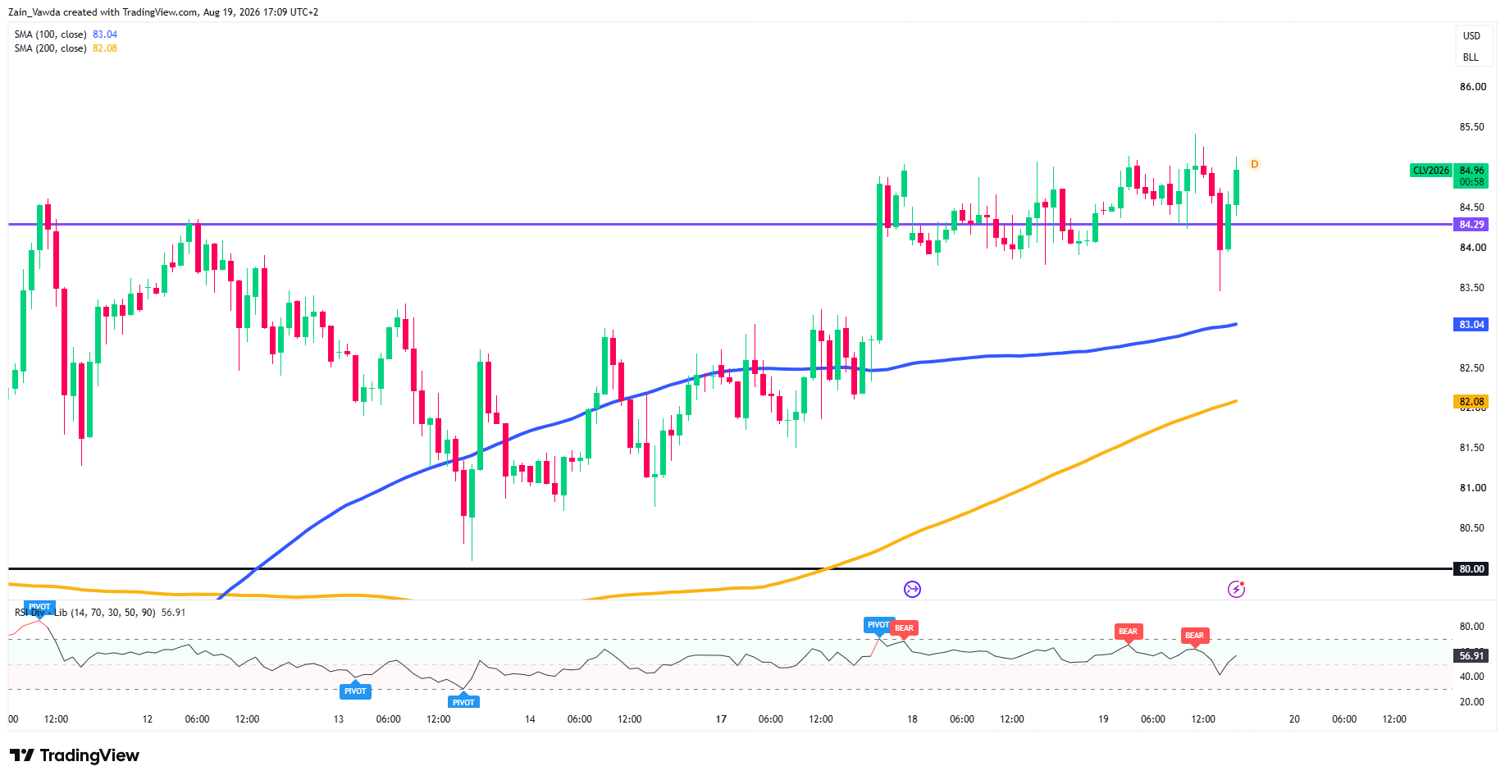Click the Zain_Vawda created with TradingView.com header

click(163, 12)
